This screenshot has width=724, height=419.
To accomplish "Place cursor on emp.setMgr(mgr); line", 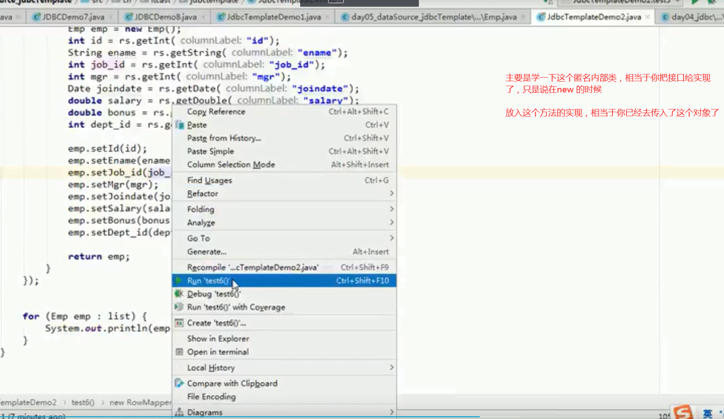I will (x=113, y=184).
